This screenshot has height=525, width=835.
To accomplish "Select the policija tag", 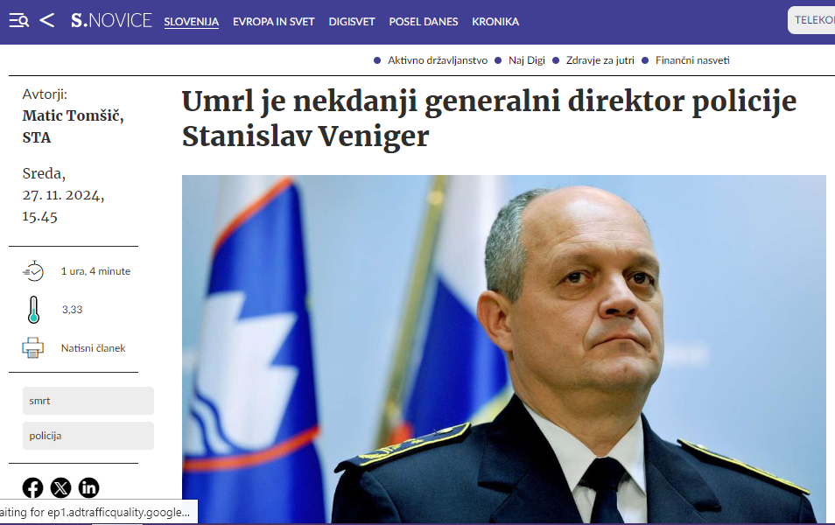I will coord(88,436).
